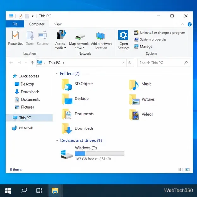Click the Back navigation arrow
The image size is (197, 197).
pos(11,63)
